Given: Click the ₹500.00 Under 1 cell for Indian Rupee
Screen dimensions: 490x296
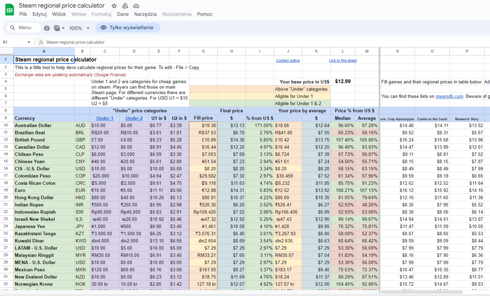Looking at the screenshot, I should coord(105,205).
